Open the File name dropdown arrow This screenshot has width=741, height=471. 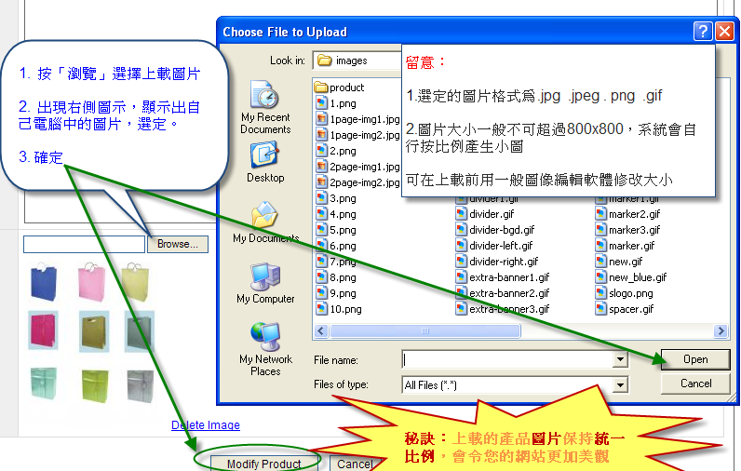(x=621, y=359)
